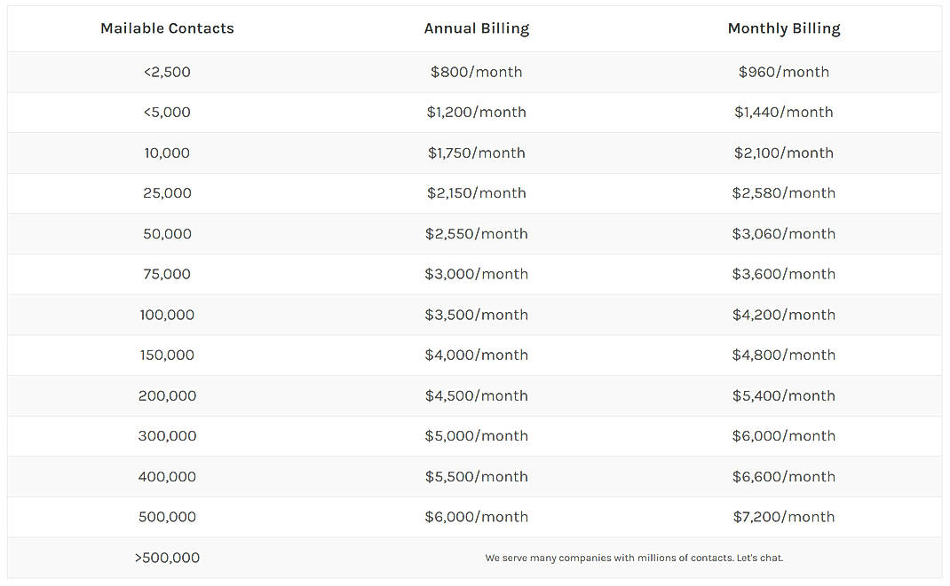Click the Mailable Contacts column header
The height and width of the screenshot is (586, 950).
(x=167, y=28)
